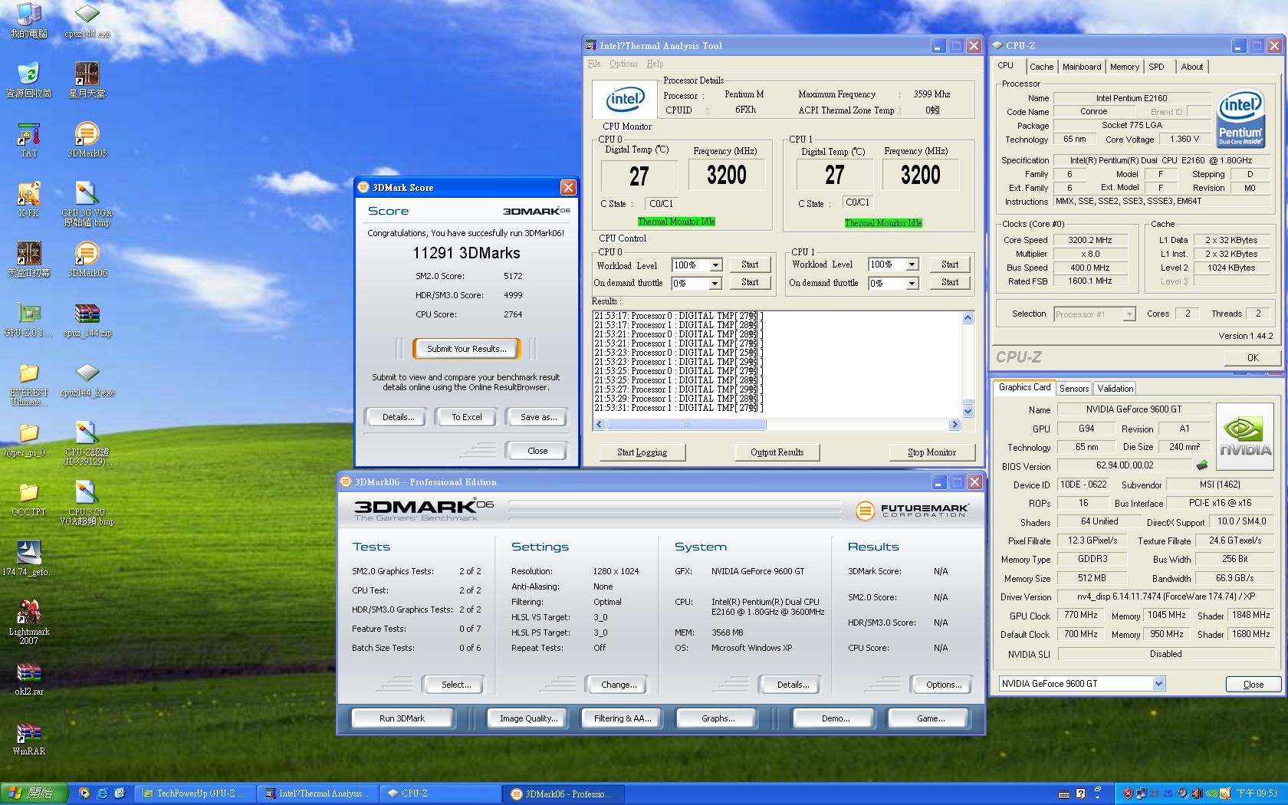Switch to Cache tab in CPU-Z
This screenshot has width=1288, height=805.
click(x=1041, y=67)
